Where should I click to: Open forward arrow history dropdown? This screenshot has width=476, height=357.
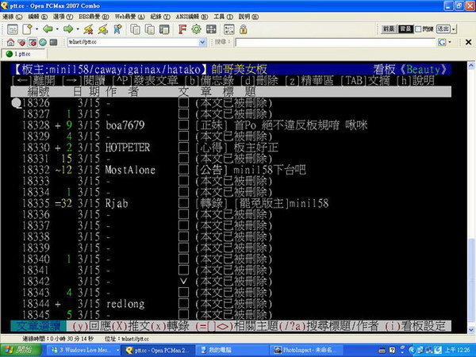click(78, 29)
